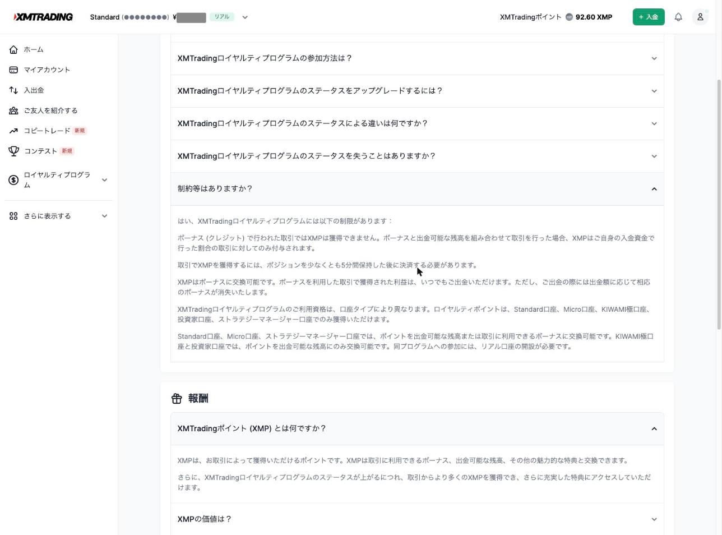This screenshot has width=722, height=535.
Task: Click the XMTradingポイント label
Action: click(530, 17)
